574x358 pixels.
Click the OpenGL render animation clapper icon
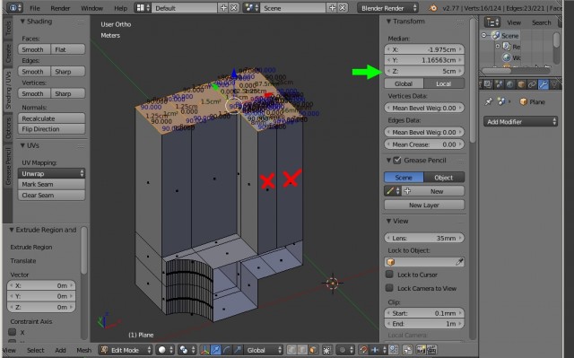pyautogui.click(x=431, y=350)
